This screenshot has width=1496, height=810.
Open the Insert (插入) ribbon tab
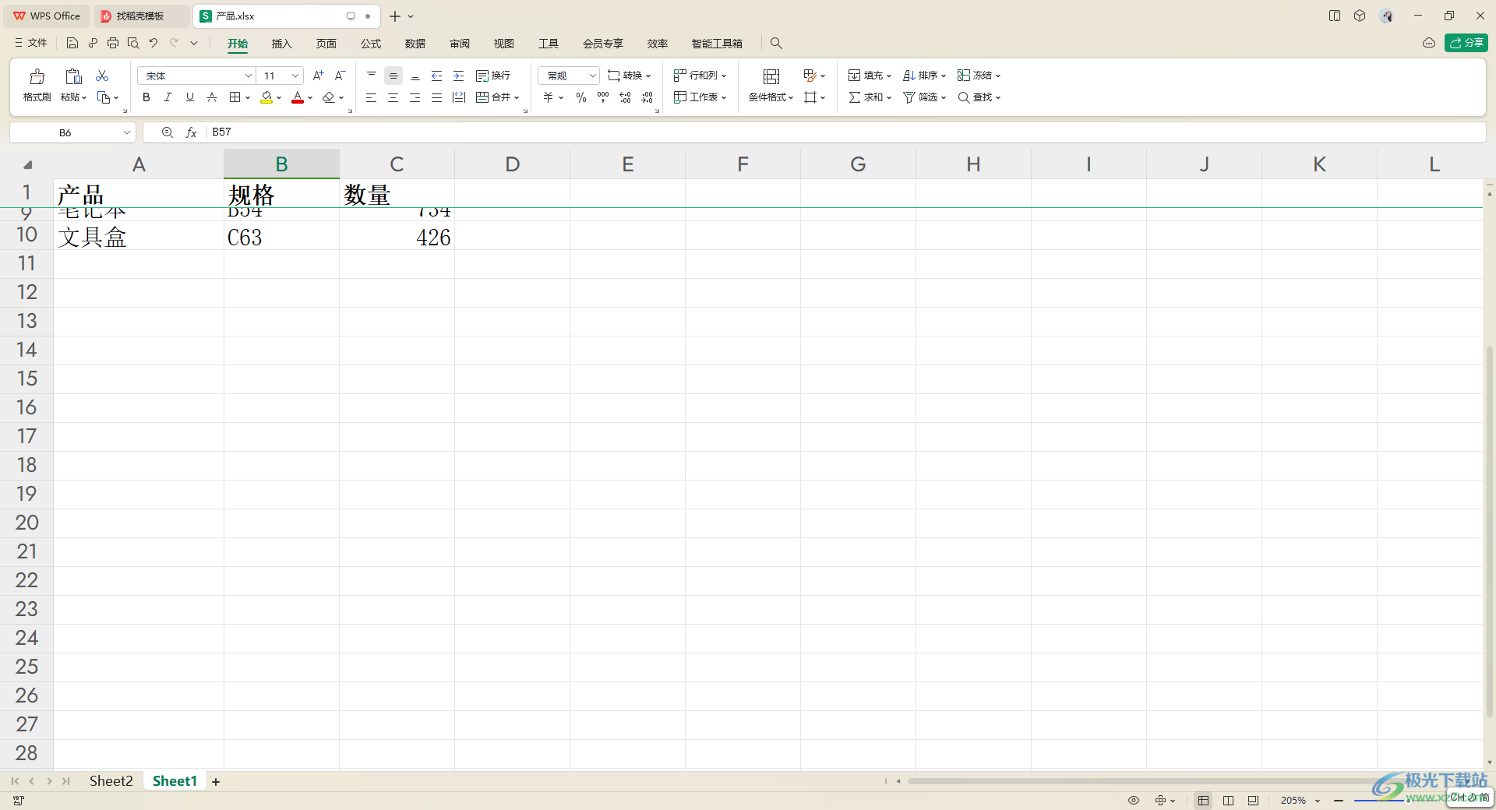pyautogui.click(x=281, y=44)
